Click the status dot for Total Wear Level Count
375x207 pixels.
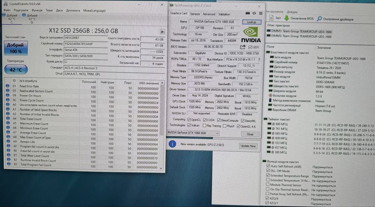click(9, 155)
